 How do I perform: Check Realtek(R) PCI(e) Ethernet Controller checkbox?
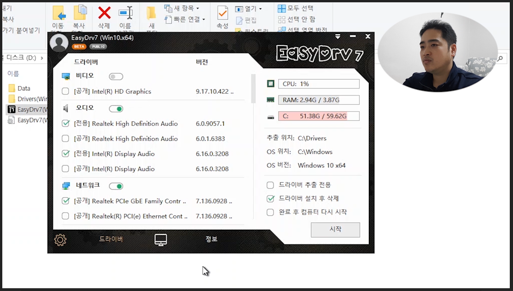point(65,216)
